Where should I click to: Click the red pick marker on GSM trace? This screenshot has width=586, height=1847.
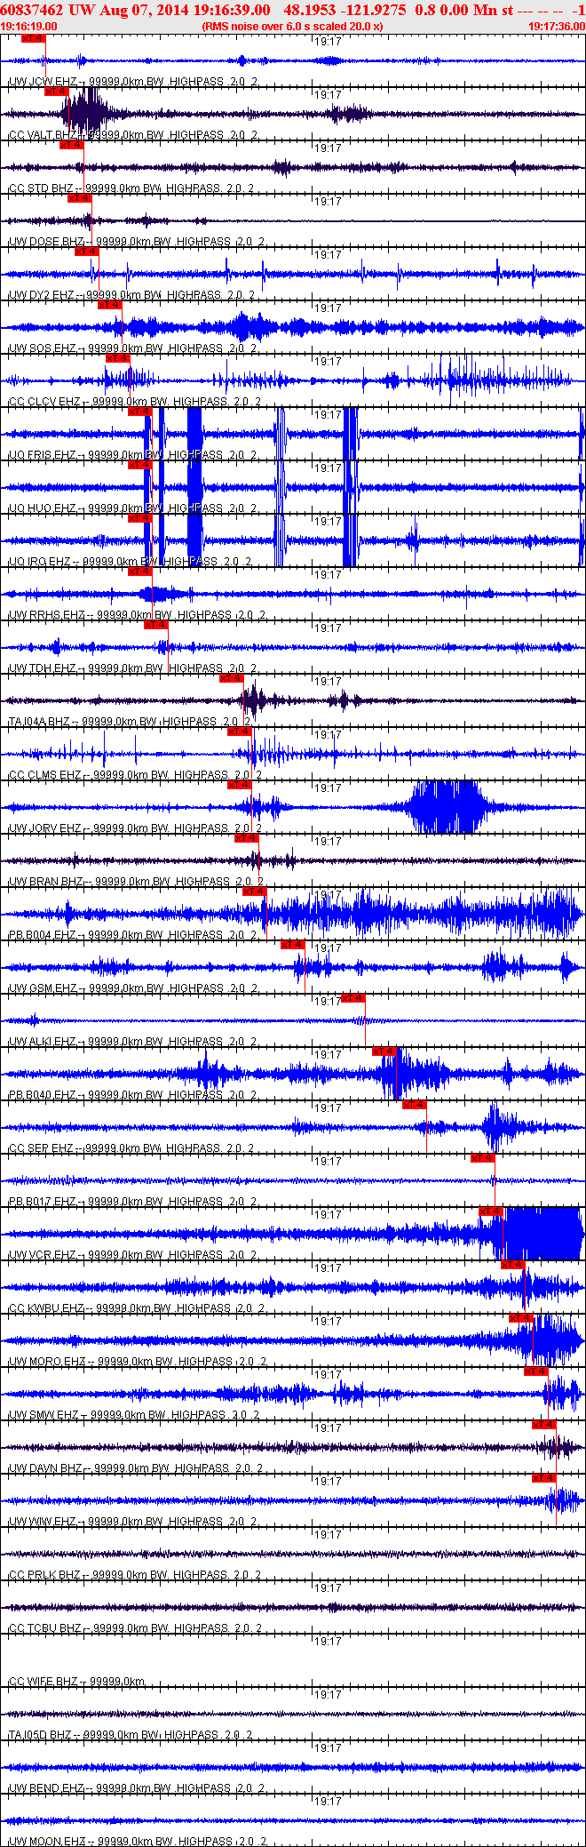pyautogui.click(x=293, y=945)
